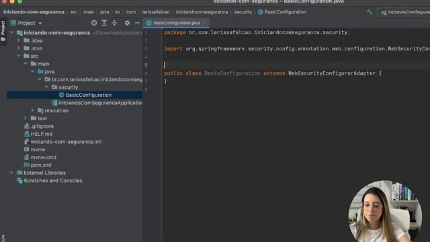Click the Expand All icon in Project panel

coord(104,23)
